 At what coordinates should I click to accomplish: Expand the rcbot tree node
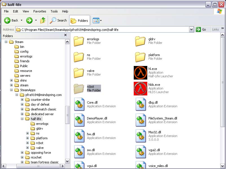tap(27, 143)
